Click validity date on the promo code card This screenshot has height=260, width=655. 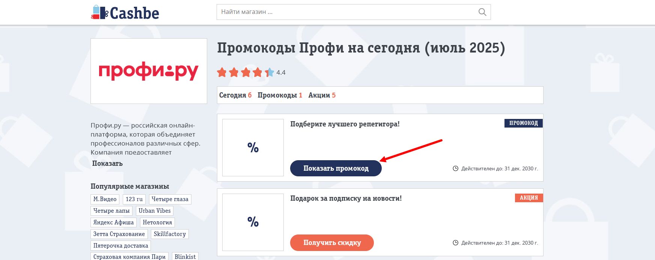(500, 168)
